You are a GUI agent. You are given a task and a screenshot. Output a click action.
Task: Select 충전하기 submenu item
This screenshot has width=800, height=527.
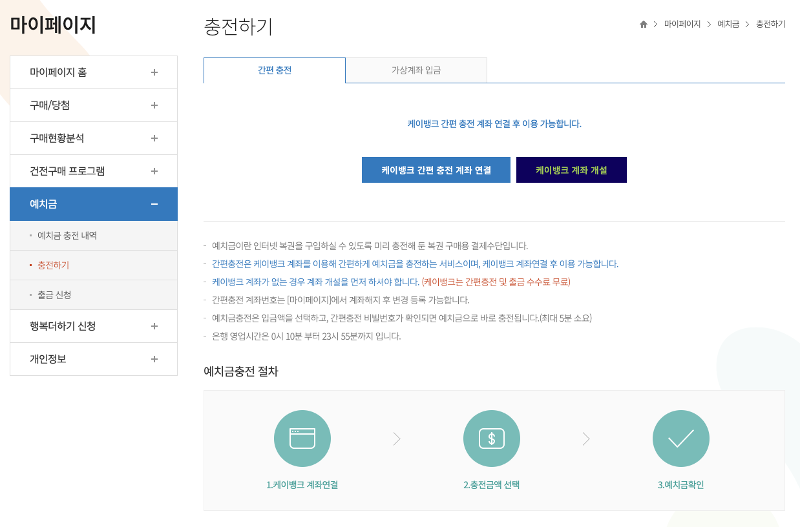pyautogui.click(x=53, y=265)
